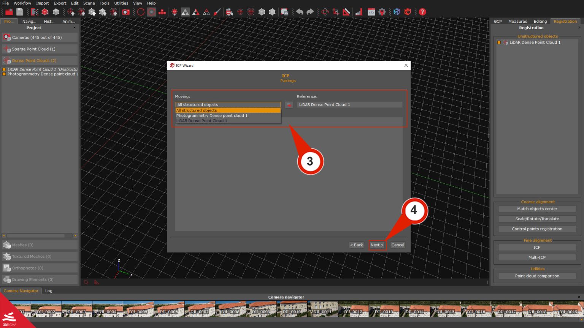Choose Photogrammetry Dense point cloud 1 from Moving dropdown
This screenshot has width=584, height=328.
pos(211,115)
